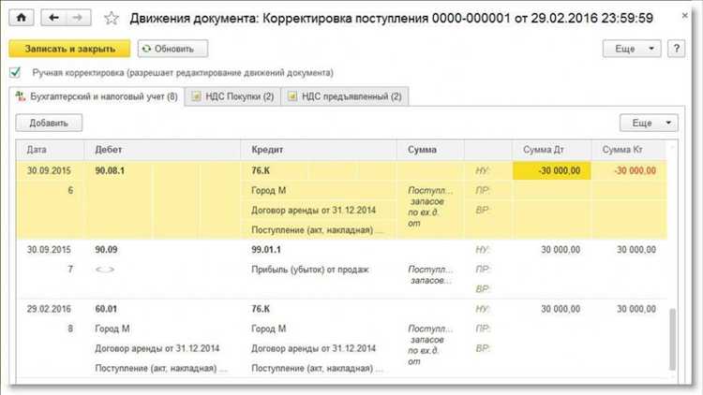Close the document movements window
Image resolution: width=703 pixels, height=395 pixels.
(x=684, y=16)
